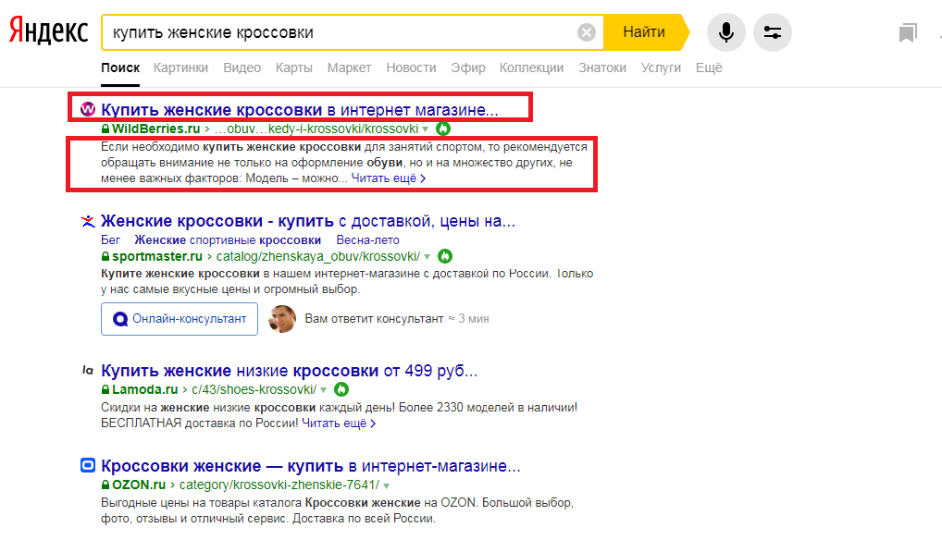
Task: Go to the Новости tab
Action: (x=411, y=67)
